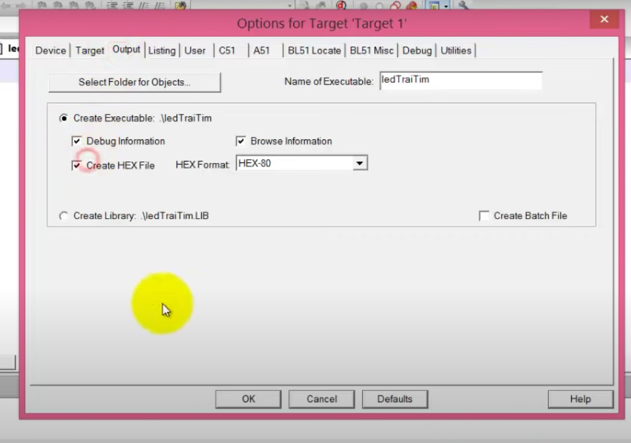Click the Name of Executable text field
The width and height of the screenshot is (631, 443).
tap(461, 81)
